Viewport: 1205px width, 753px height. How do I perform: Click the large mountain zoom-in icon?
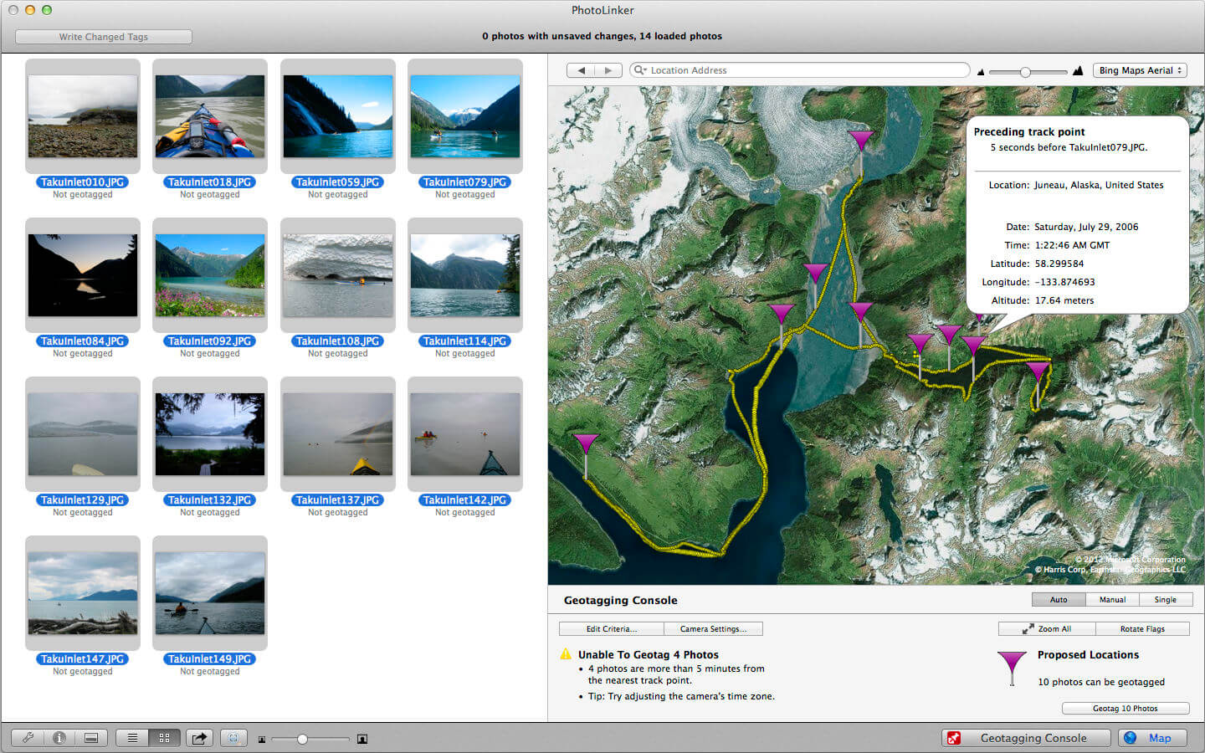tap(1078, 71)
